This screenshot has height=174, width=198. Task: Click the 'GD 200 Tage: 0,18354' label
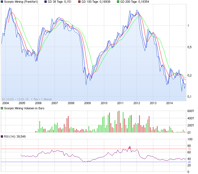[135, 2]
